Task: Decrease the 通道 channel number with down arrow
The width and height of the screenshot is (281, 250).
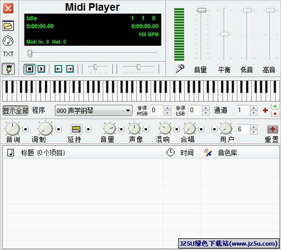Action: (253, 113)
